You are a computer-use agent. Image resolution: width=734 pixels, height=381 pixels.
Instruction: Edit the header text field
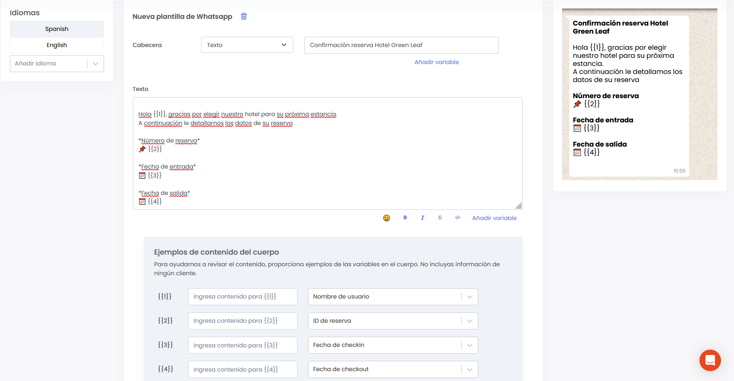(x=401, y=45)
